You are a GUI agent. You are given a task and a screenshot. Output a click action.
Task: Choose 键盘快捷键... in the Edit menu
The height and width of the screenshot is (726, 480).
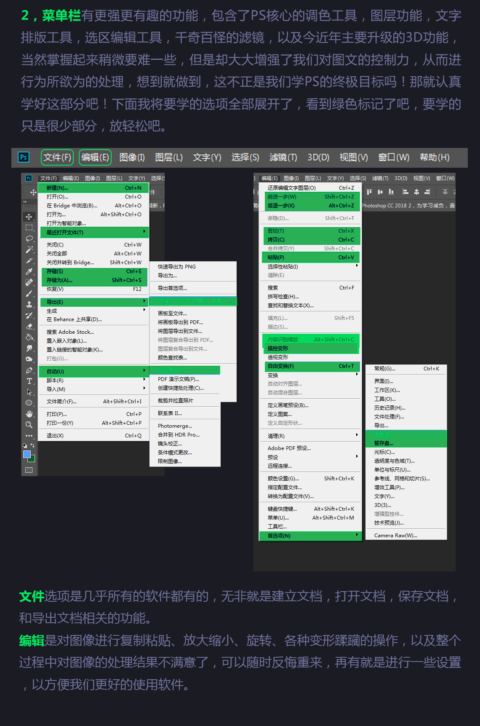click(x=310, y=509)
